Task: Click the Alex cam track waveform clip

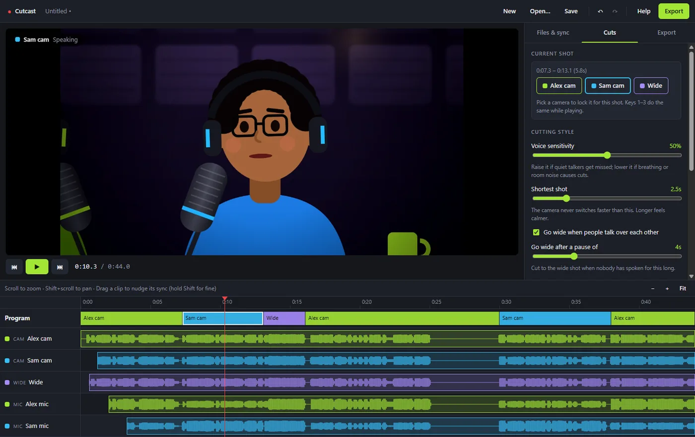Action: 388,339
